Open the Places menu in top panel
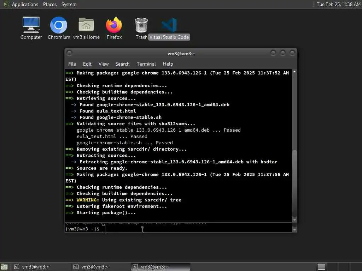This screenshot has width=362, height=271. click(x=49, y=4)
